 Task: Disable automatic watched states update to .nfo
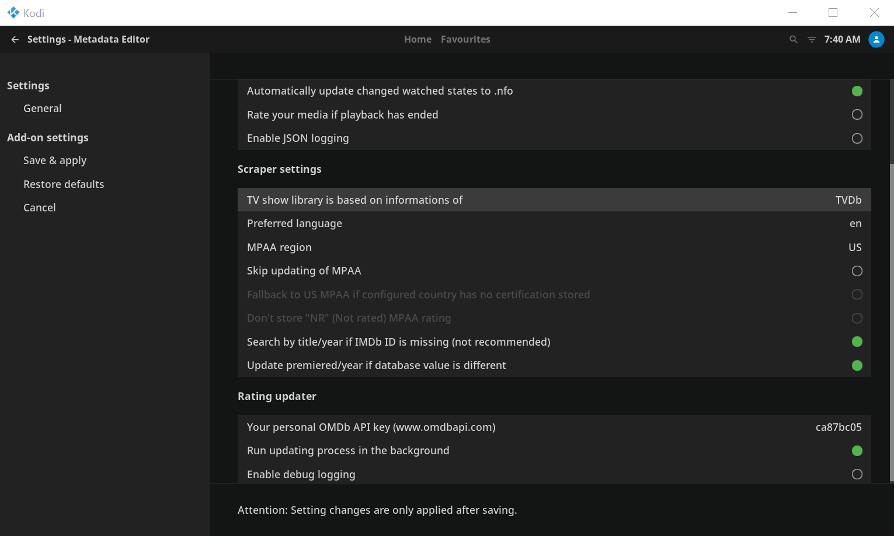[857, 91]
